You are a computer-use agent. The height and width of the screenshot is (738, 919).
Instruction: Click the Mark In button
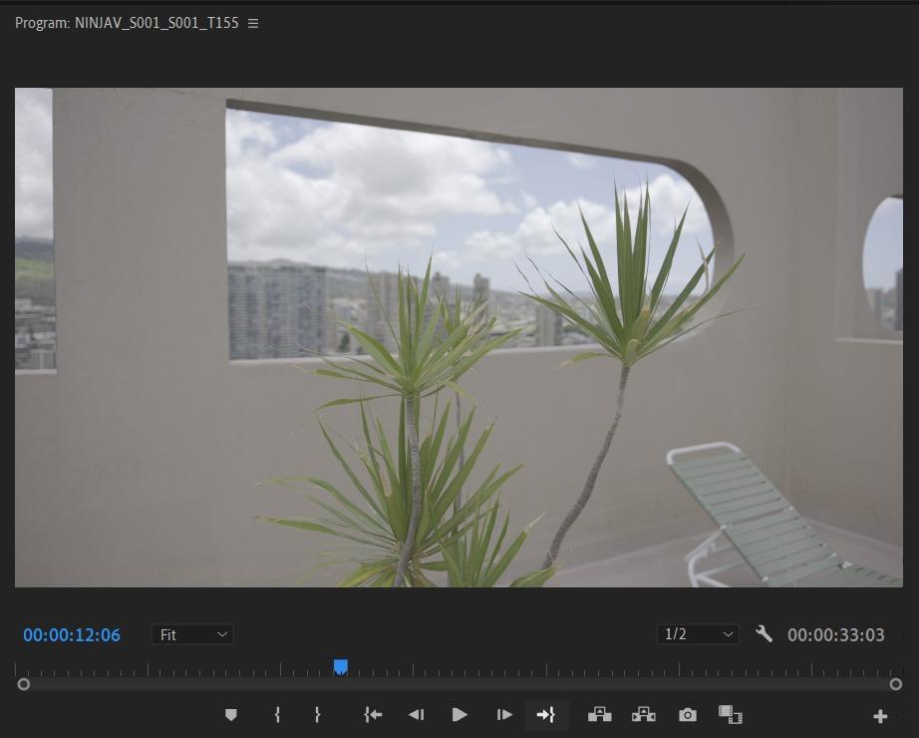(x=277, y=714)
